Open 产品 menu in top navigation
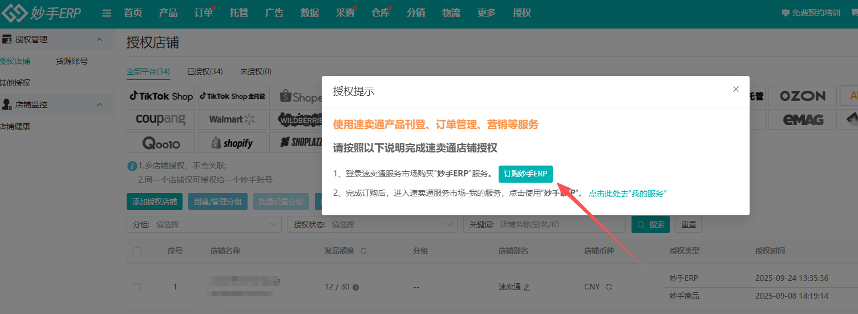This screenshot has width=858, height=314. [168, 13]
